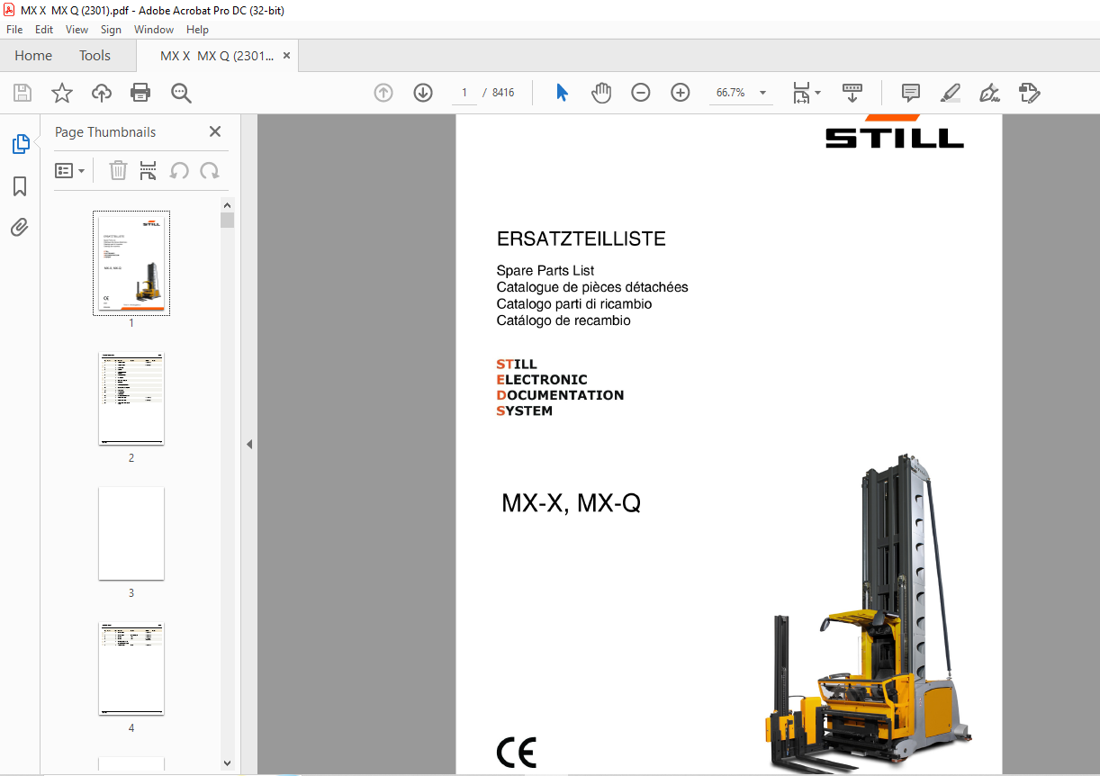Click the Save file icon
Viewport: 1100px width, 776px height.
(x=23, y=93)
